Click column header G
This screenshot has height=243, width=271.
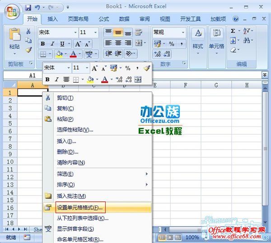tap(216, 85)
